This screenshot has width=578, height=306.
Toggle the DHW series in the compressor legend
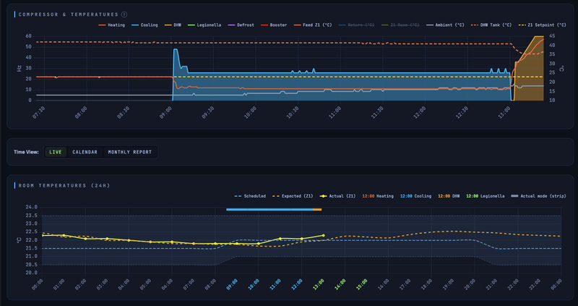173,25
